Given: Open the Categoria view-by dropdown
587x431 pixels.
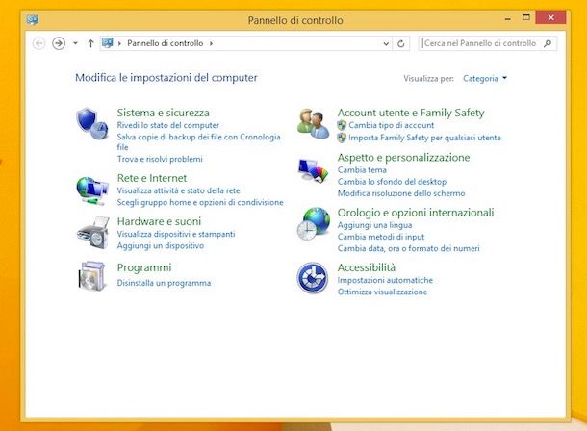Looking at the screenshot, I should coord(485,78).
